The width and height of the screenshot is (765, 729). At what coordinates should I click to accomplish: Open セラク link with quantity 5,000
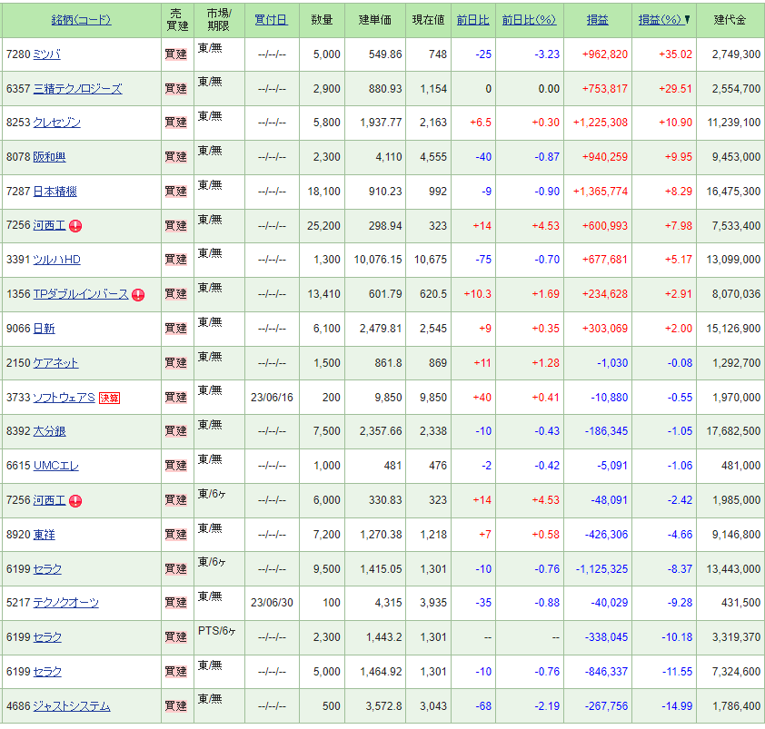tap(47, 672)
